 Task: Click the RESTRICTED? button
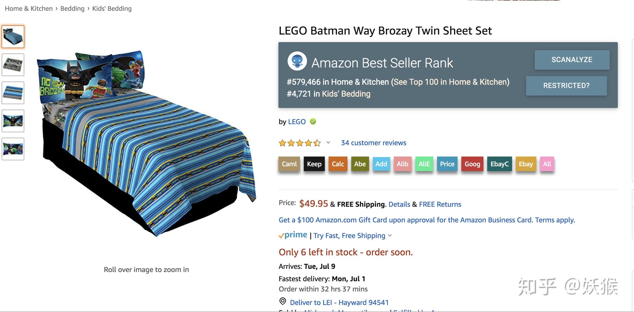(x=566, y=86)
